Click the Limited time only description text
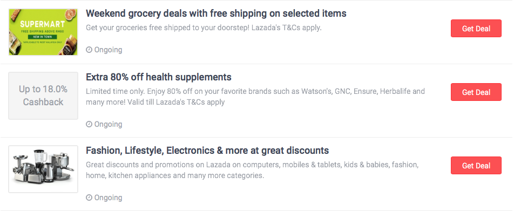Screen dimensions: 514x211 pos(255,97)
